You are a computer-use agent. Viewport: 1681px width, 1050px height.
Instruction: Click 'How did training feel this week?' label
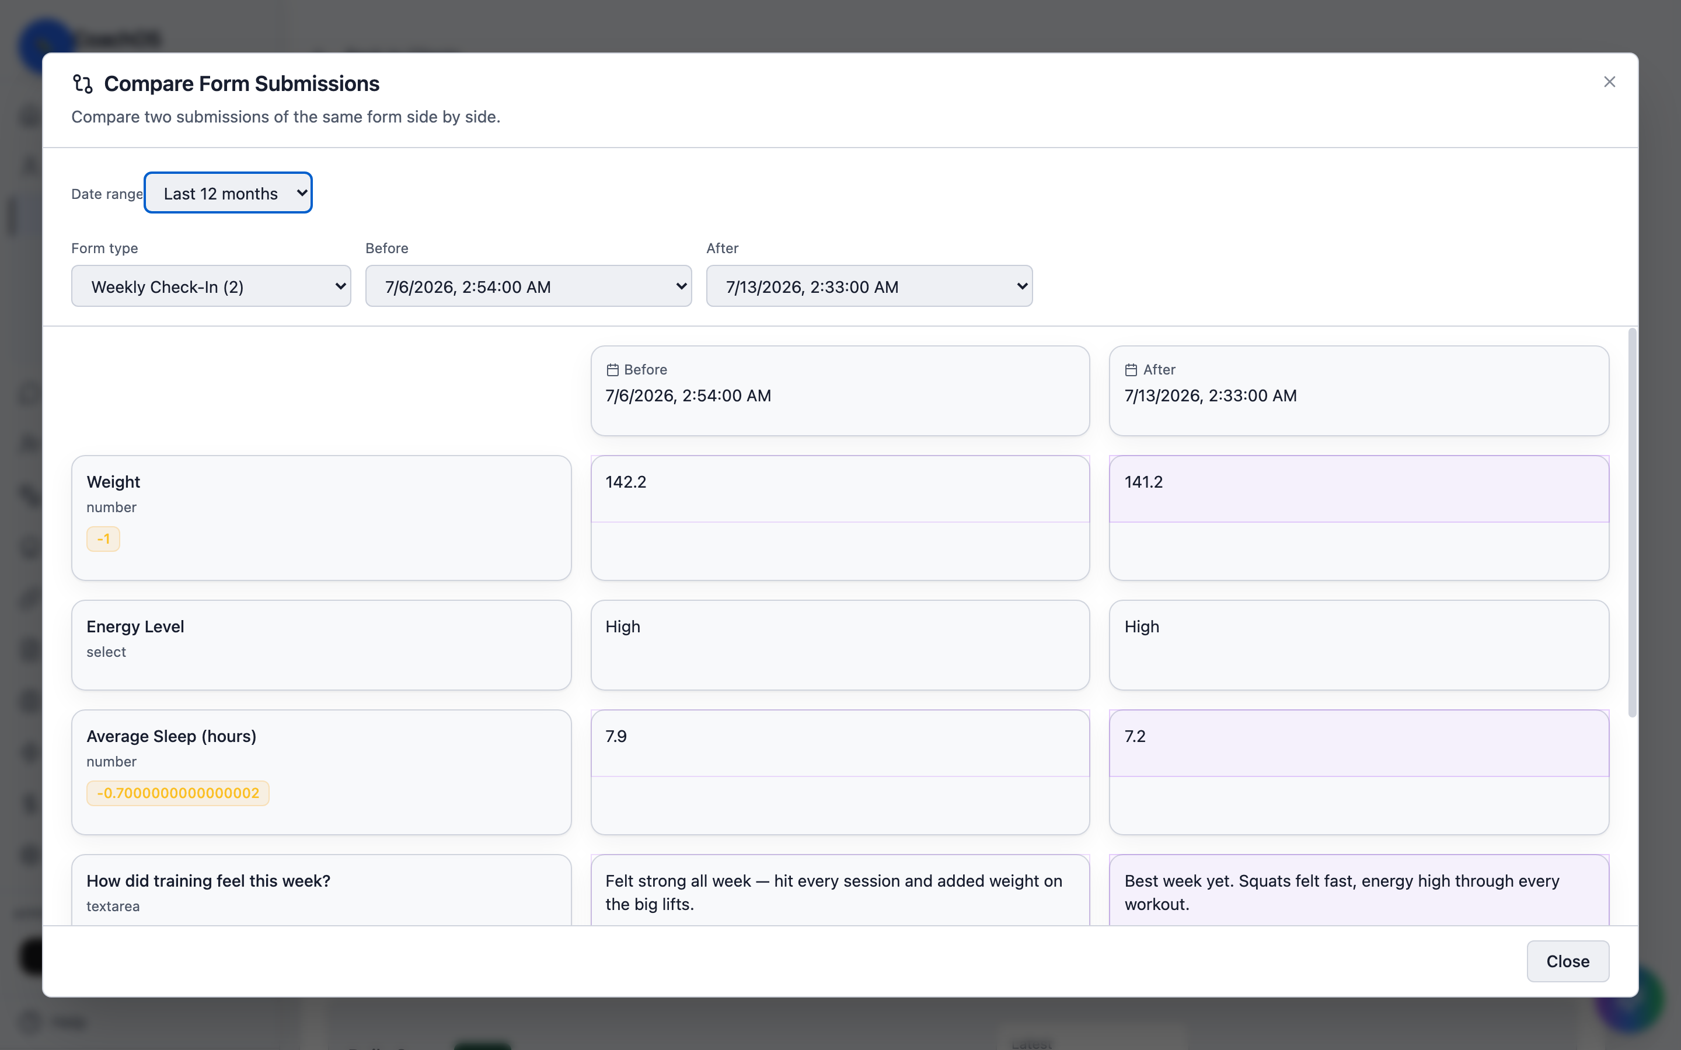point(208,881)
